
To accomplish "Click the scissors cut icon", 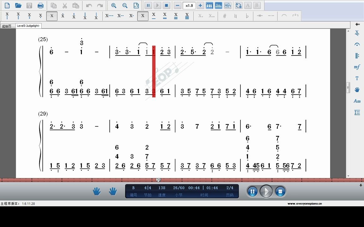I will click(x=65, y=5).
